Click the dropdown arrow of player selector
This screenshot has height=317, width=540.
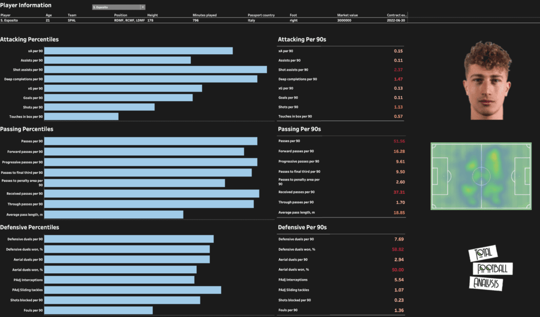click(143, 7)
